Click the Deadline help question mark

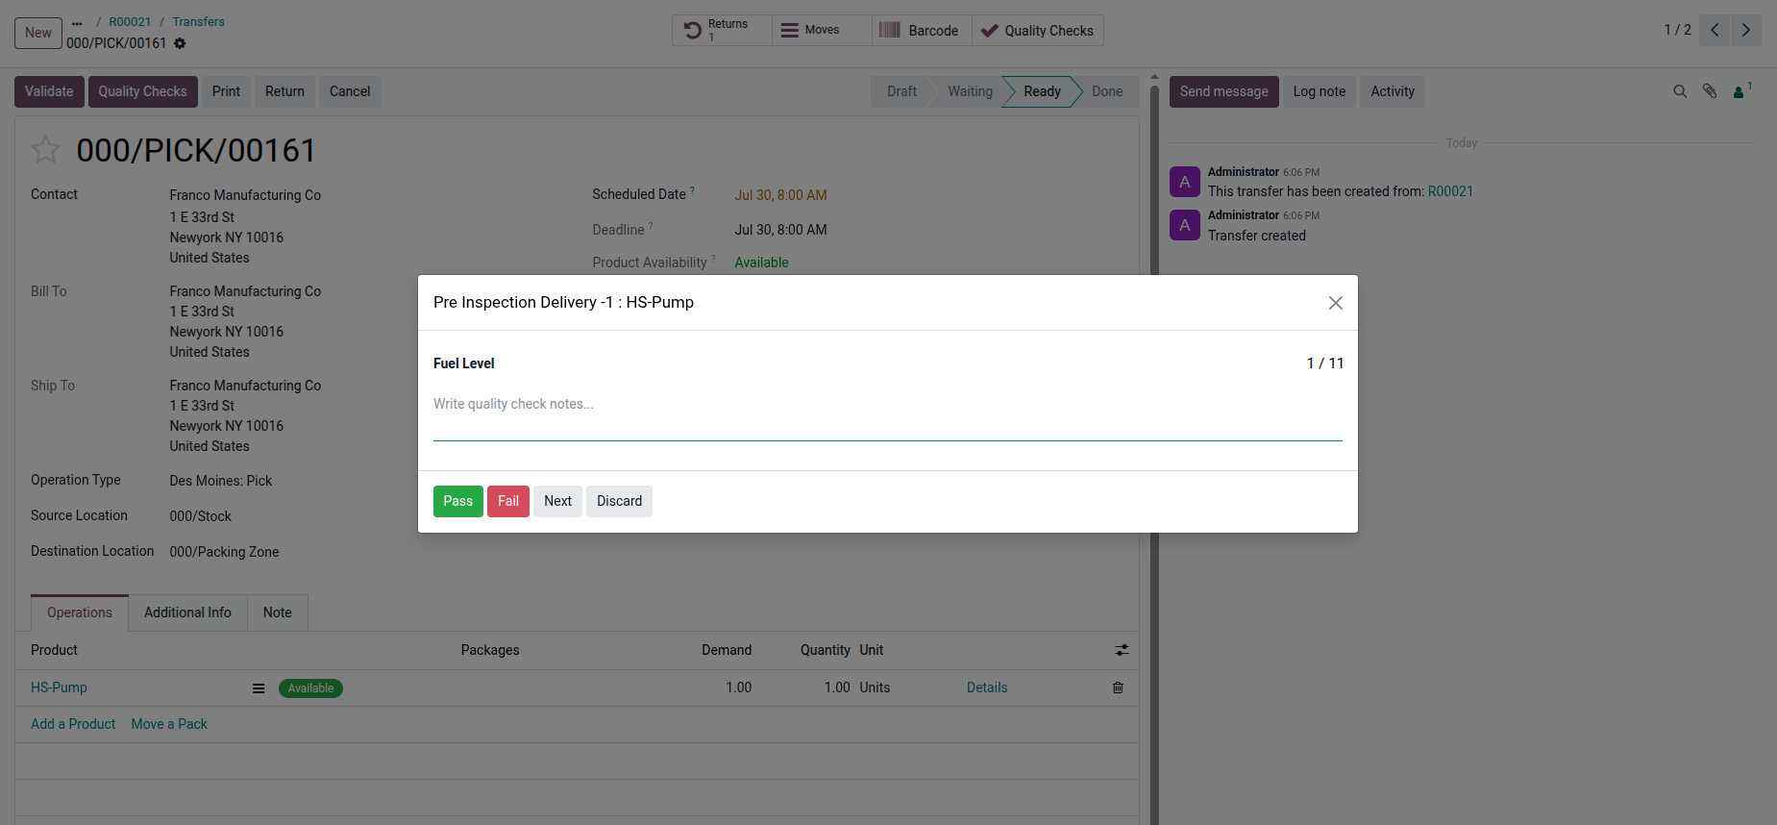click(651, 226)
